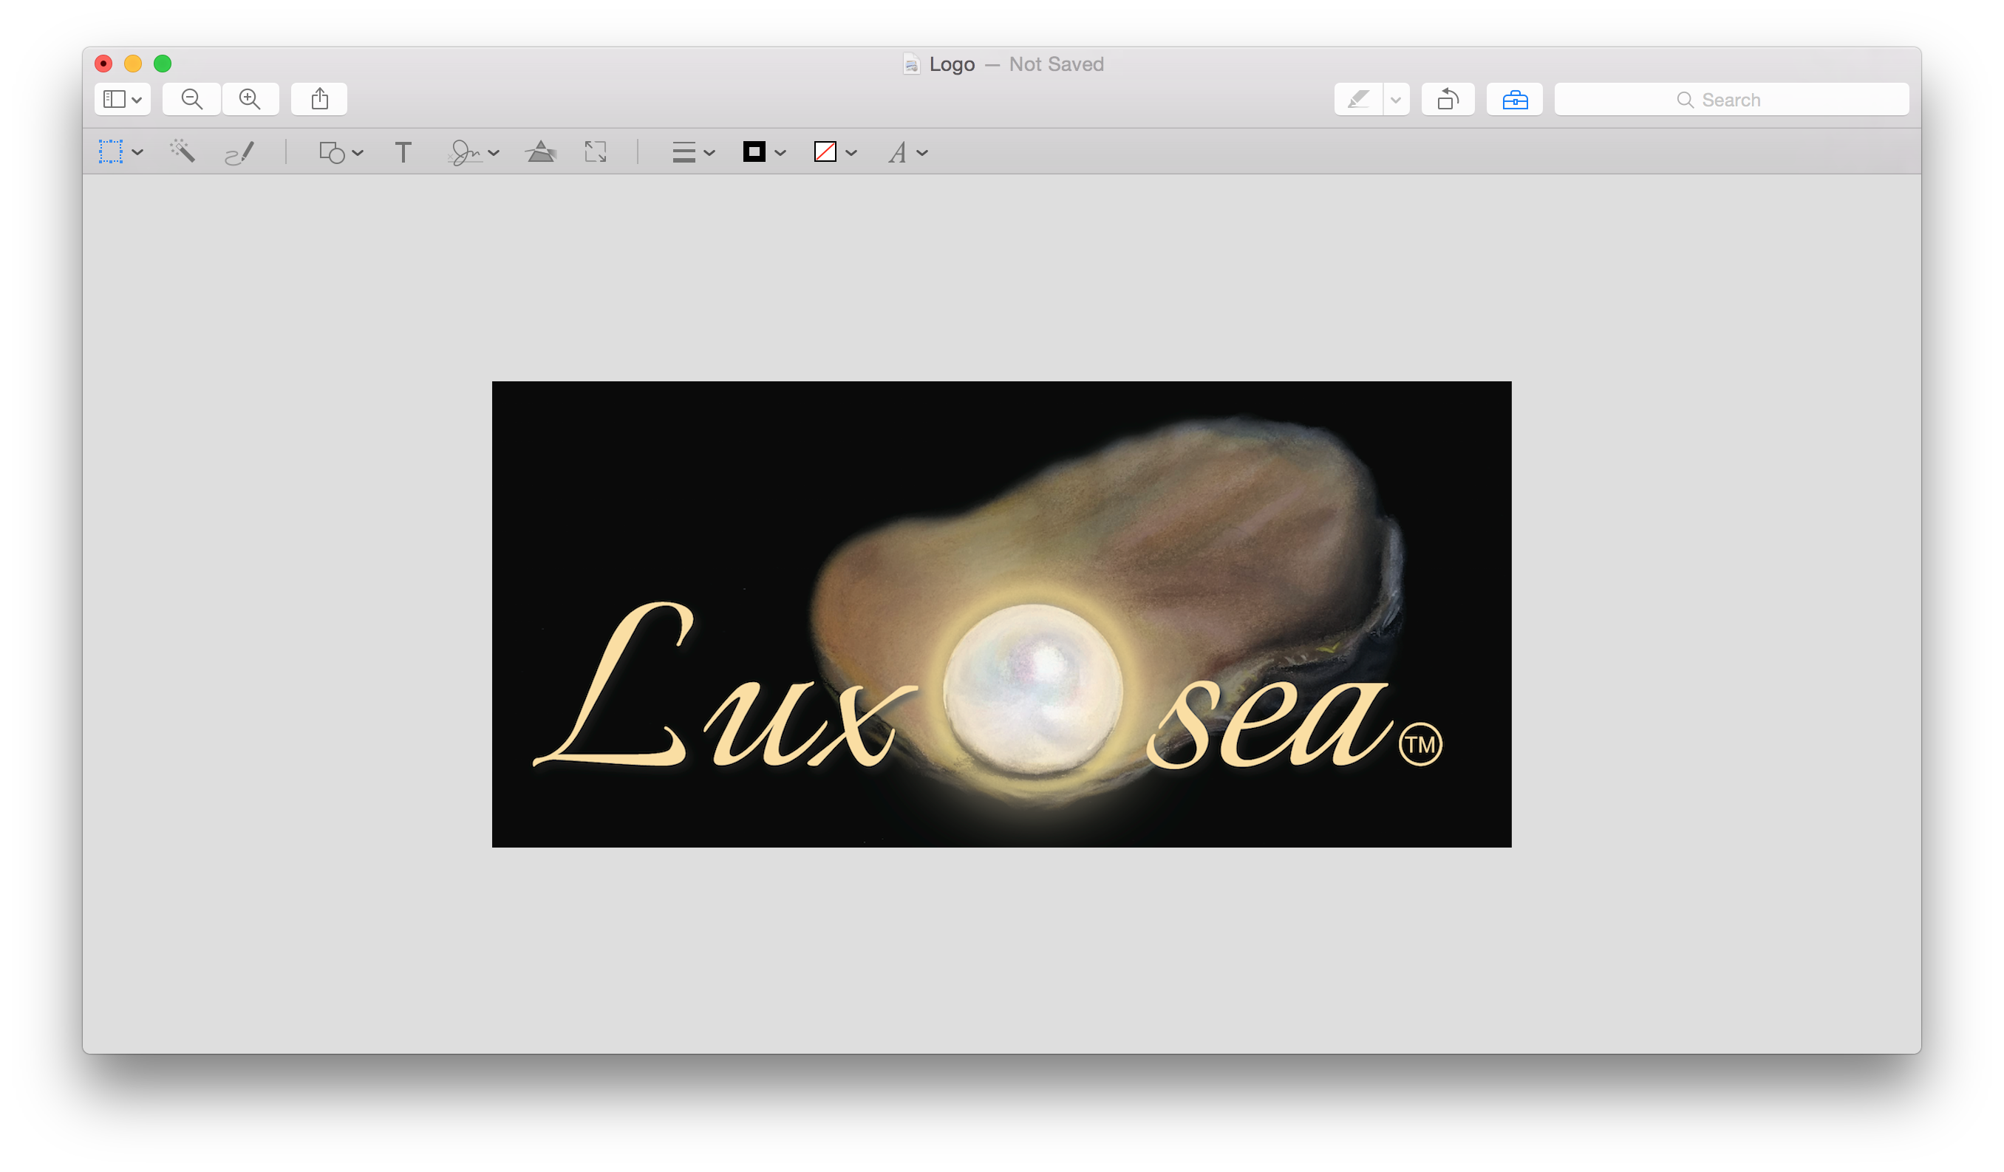This screenshot has height=1172, width=2004.
Task: Pick the Sketch pen tool
Action: click(x=239, y=152)
